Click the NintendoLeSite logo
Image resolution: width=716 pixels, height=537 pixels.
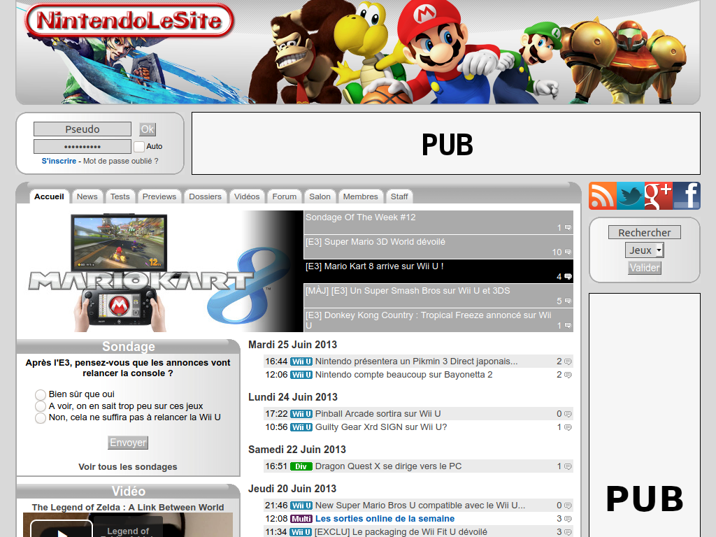pyautogui.click(x=129, y=20)
